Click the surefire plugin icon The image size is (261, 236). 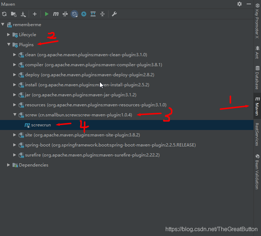pos(21,155)
